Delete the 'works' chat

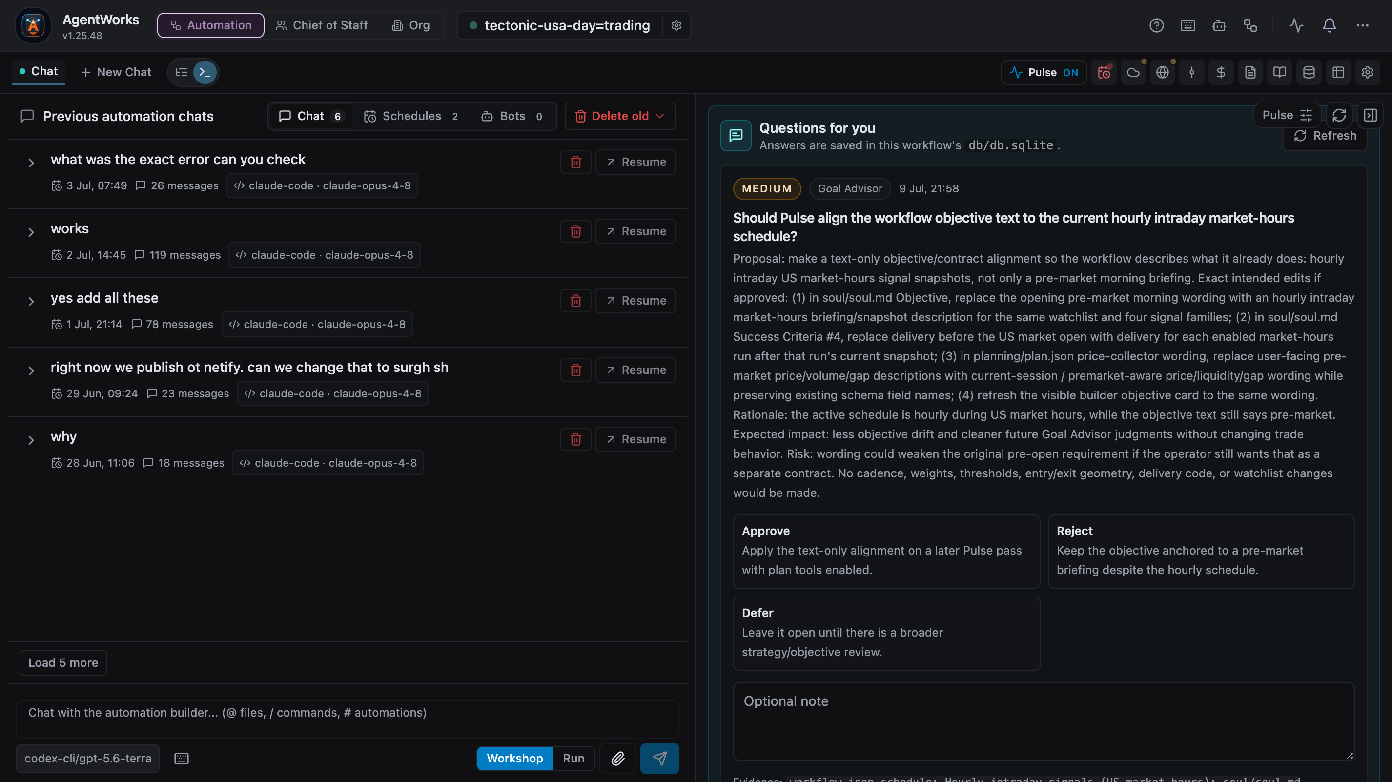click(575, 231)
